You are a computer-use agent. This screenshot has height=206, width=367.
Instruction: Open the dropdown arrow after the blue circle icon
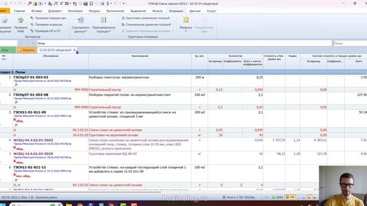[45, 3]
